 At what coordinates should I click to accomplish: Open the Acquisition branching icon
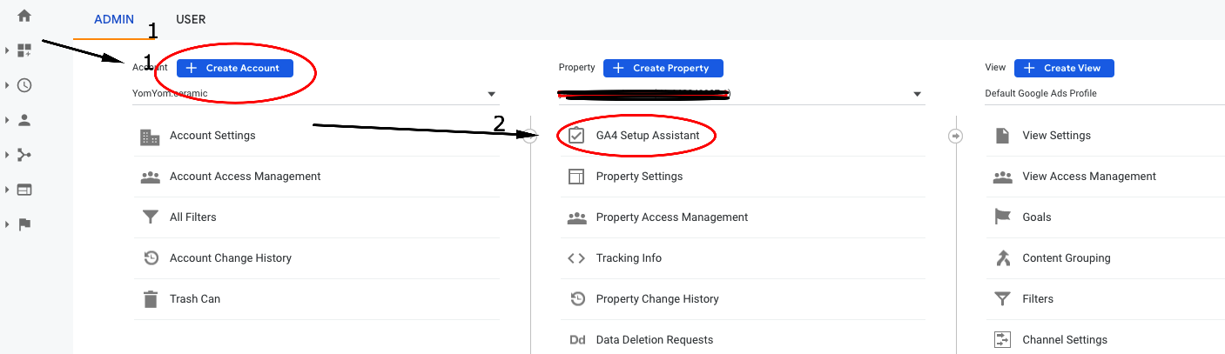(x=24, y=155)
